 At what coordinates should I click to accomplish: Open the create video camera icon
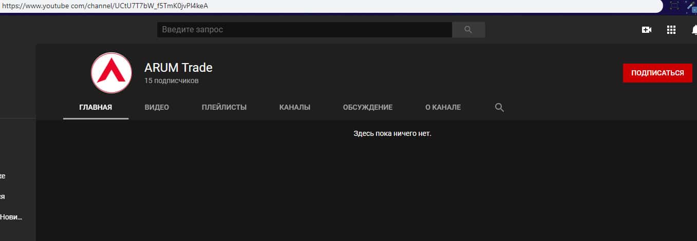[x=647, y=30]
